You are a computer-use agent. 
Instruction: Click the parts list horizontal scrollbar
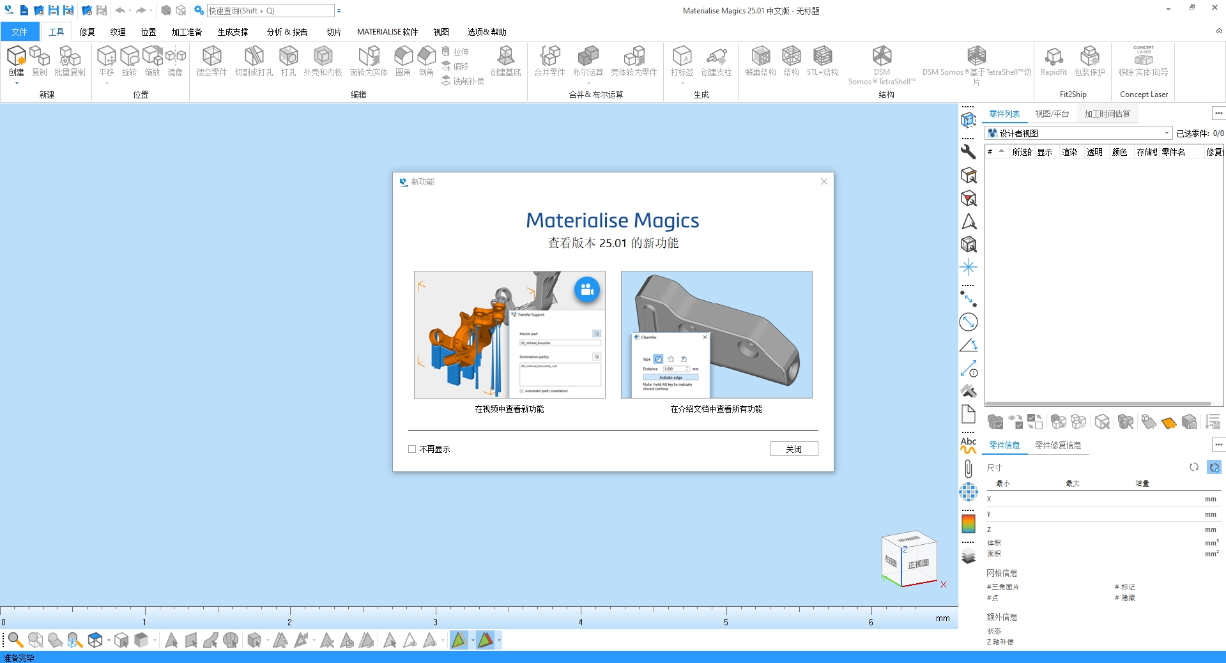[1098, 404]
